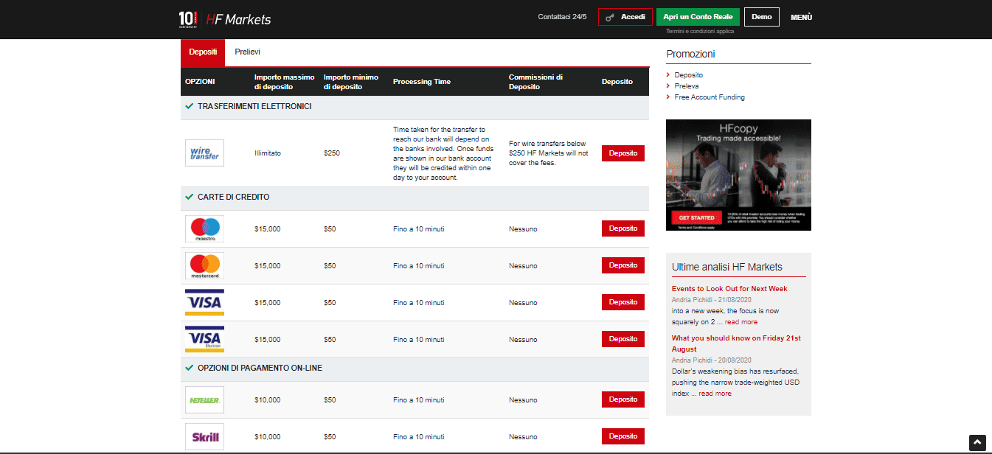Viewport: 992px width, 454px height.
Task: Click the Skrill payment logo
Action: click(204, 436)
